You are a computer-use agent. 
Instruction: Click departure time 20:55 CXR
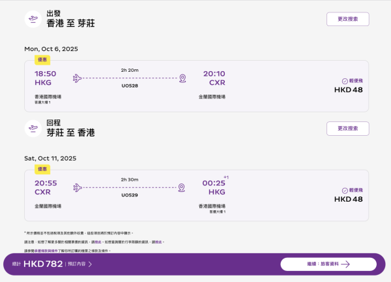(46, 187)
